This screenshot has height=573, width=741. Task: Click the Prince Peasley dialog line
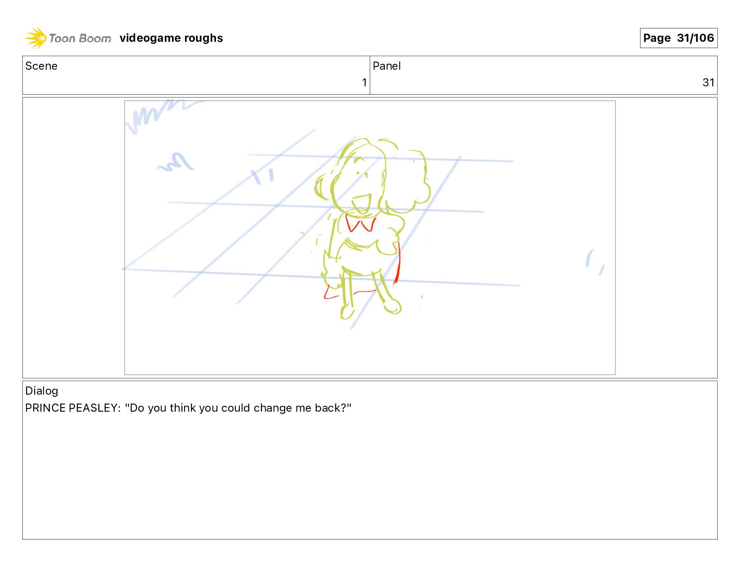[x=188, y=408]
